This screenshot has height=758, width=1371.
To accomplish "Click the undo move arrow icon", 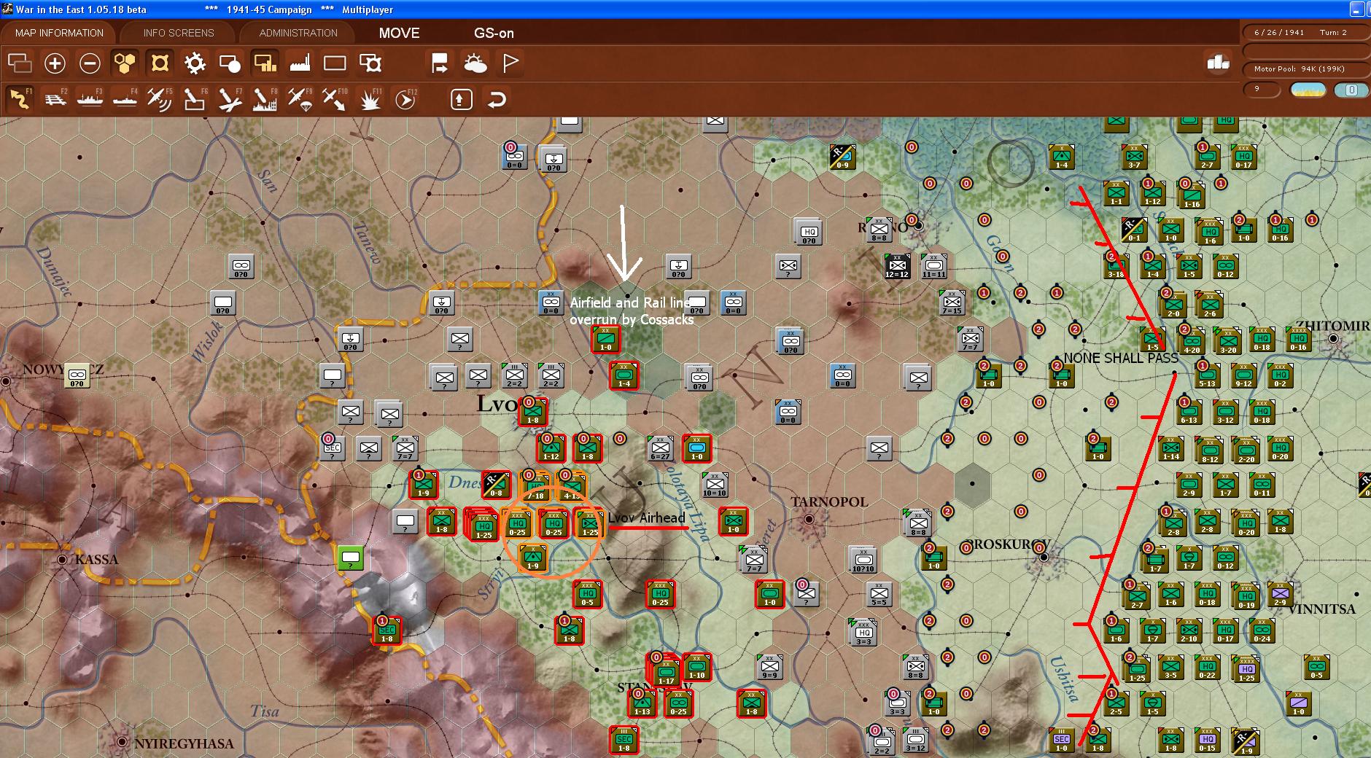I will [497, 99].
